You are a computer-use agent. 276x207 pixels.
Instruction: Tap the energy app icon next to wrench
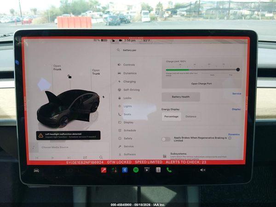[114, 170]
